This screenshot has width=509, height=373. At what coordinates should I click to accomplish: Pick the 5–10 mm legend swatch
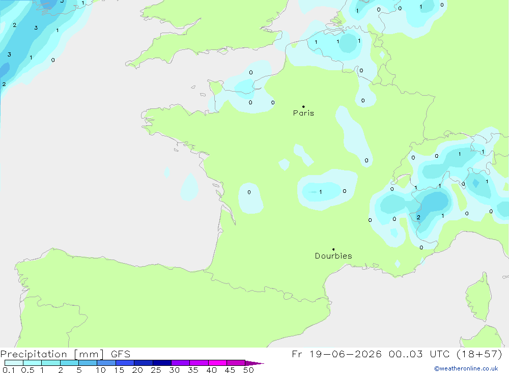pos(88,363)
